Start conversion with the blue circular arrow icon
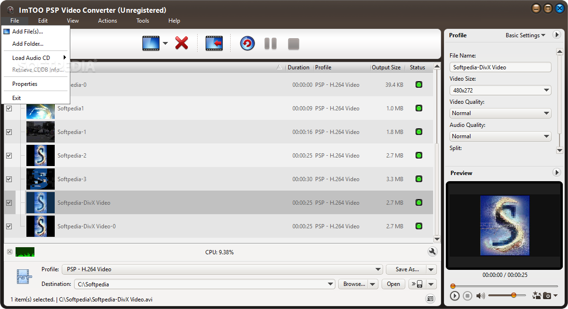Viewport: 568px width, 309px height. (247, 43)
